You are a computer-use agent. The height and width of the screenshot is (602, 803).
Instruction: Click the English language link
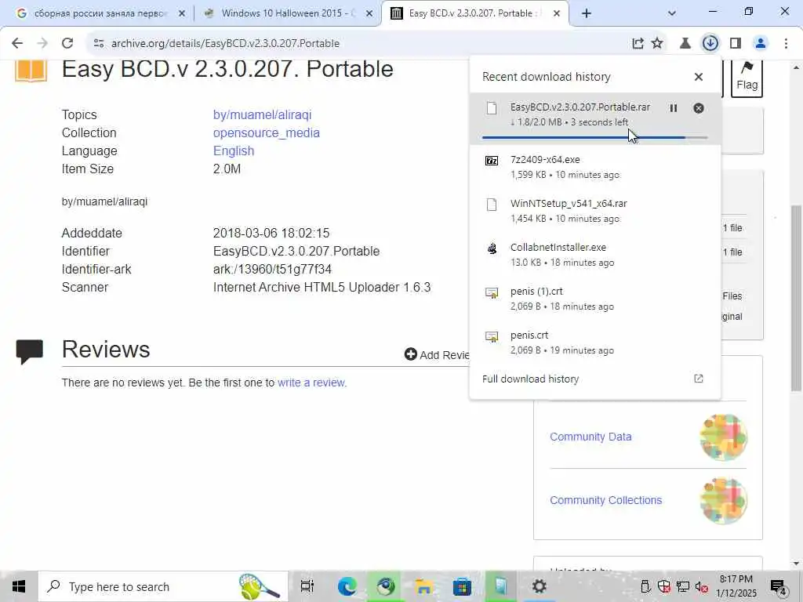tap(234, 151)
